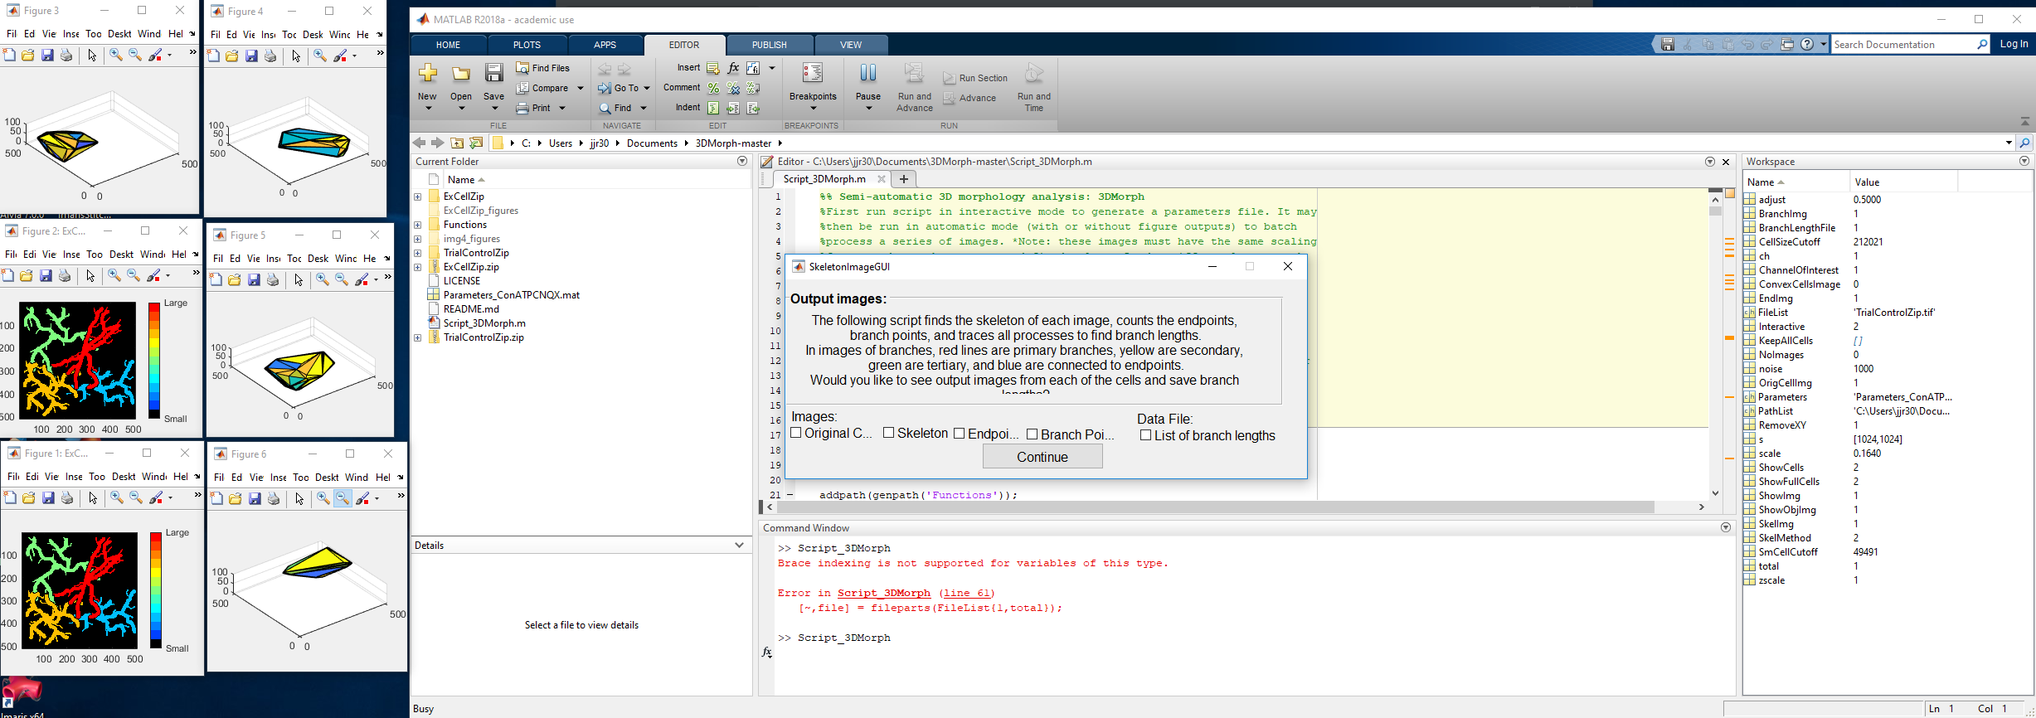Click the Comment percent icon
Screen dimensions: 2036x718
[x=713, y=88]
